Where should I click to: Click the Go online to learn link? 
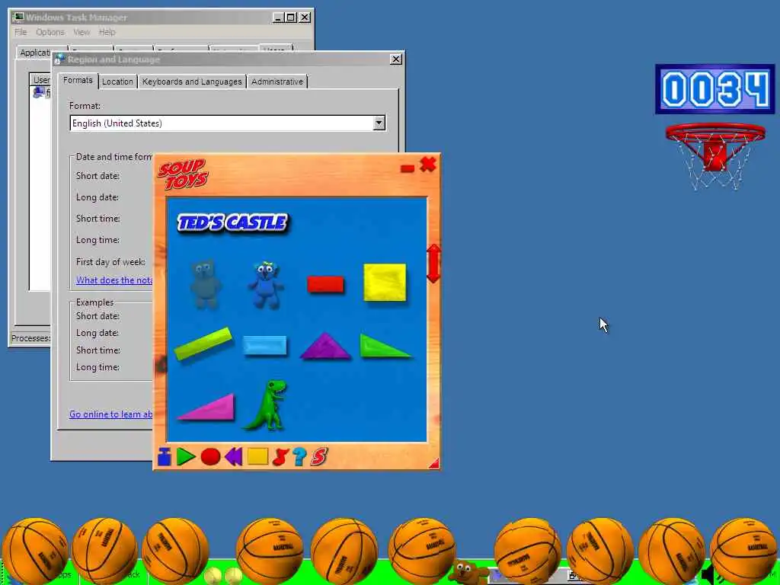111,414
